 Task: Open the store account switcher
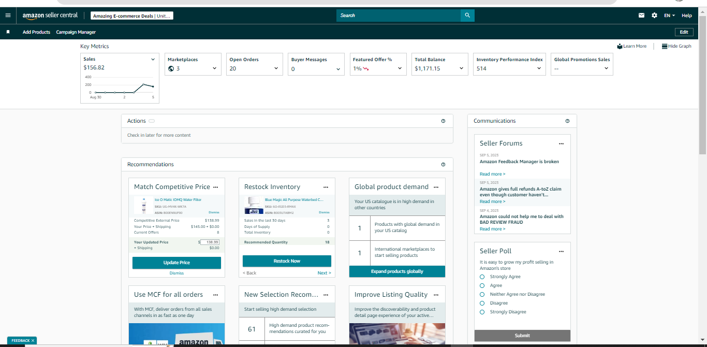[x=131, y=16]
